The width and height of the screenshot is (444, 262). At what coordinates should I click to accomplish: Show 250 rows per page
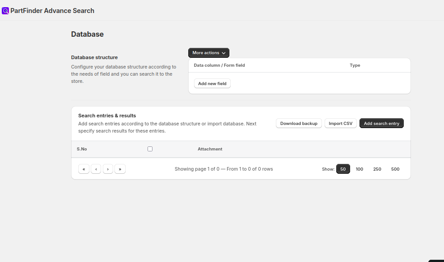377,169
